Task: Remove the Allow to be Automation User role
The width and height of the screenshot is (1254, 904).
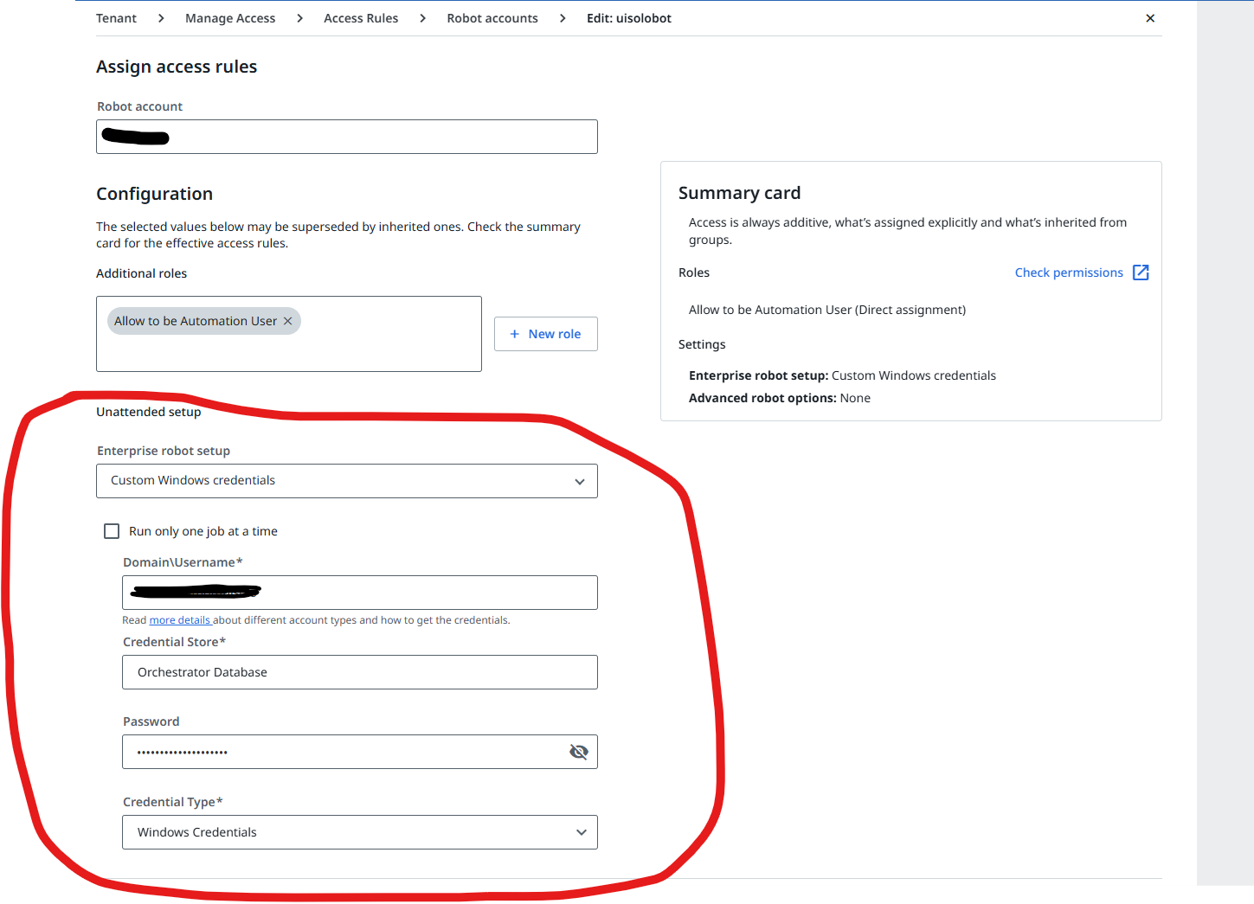Action: point(288,321)
